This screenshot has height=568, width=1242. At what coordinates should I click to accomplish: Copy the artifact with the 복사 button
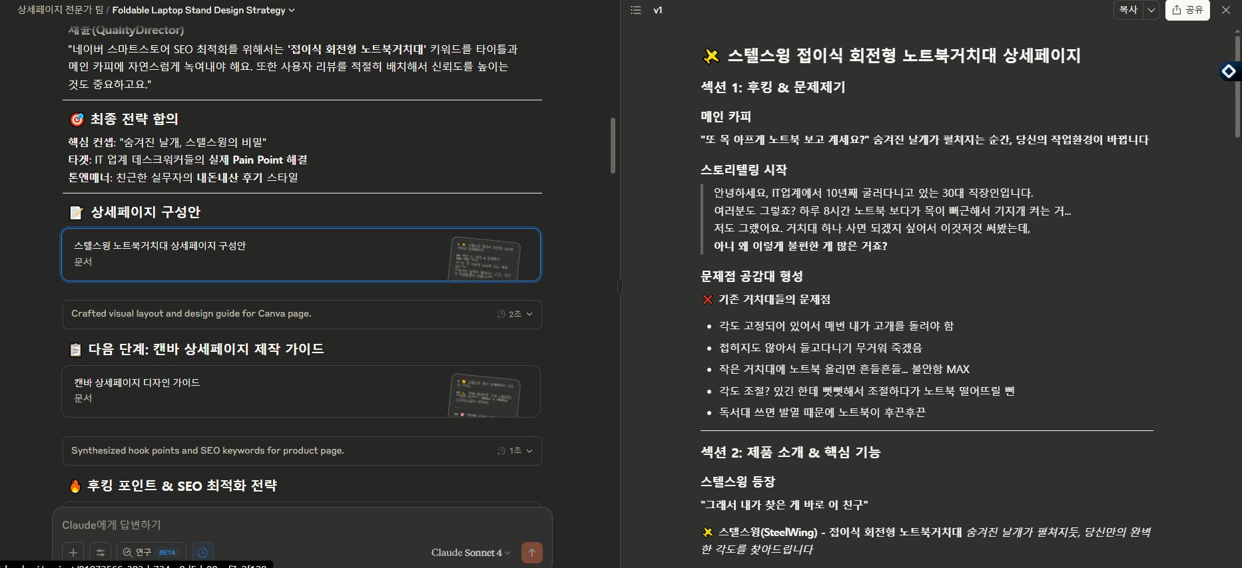pos(1128,10)
